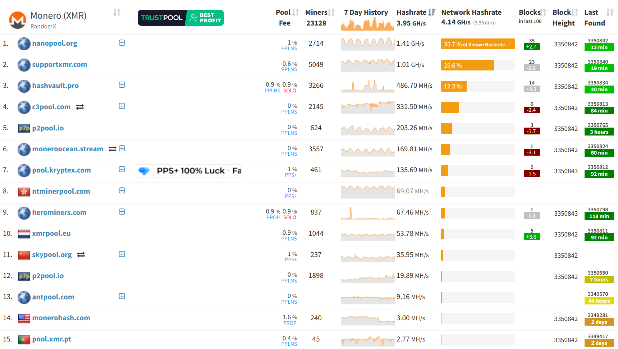
Task: Click c3pool 84 min last found badge
Action: tap(599, 111)
